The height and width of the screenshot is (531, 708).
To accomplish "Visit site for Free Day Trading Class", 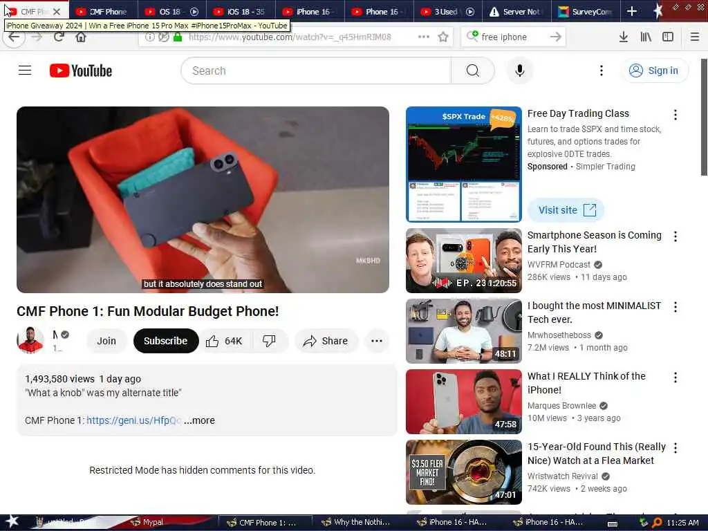I will coord(566,210).
